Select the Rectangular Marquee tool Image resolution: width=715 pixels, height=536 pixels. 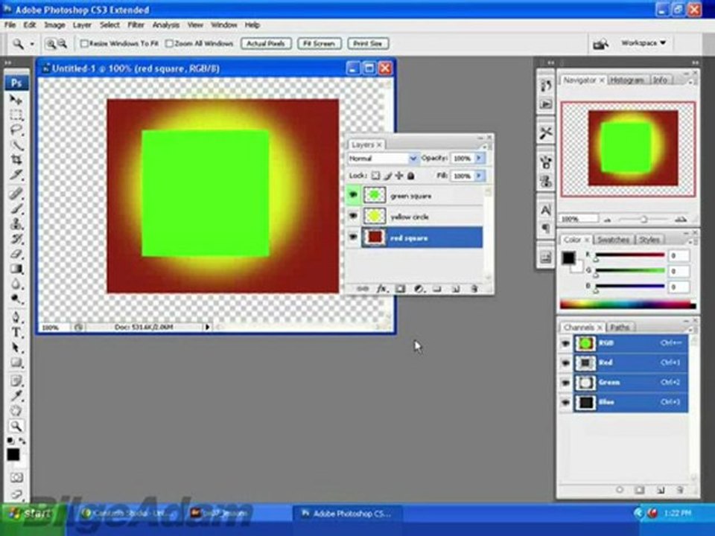click(16, 115)
